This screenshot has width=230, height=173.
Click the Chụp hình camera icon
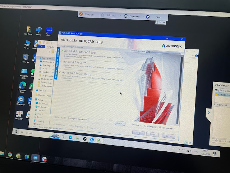(x=126, y=16)
